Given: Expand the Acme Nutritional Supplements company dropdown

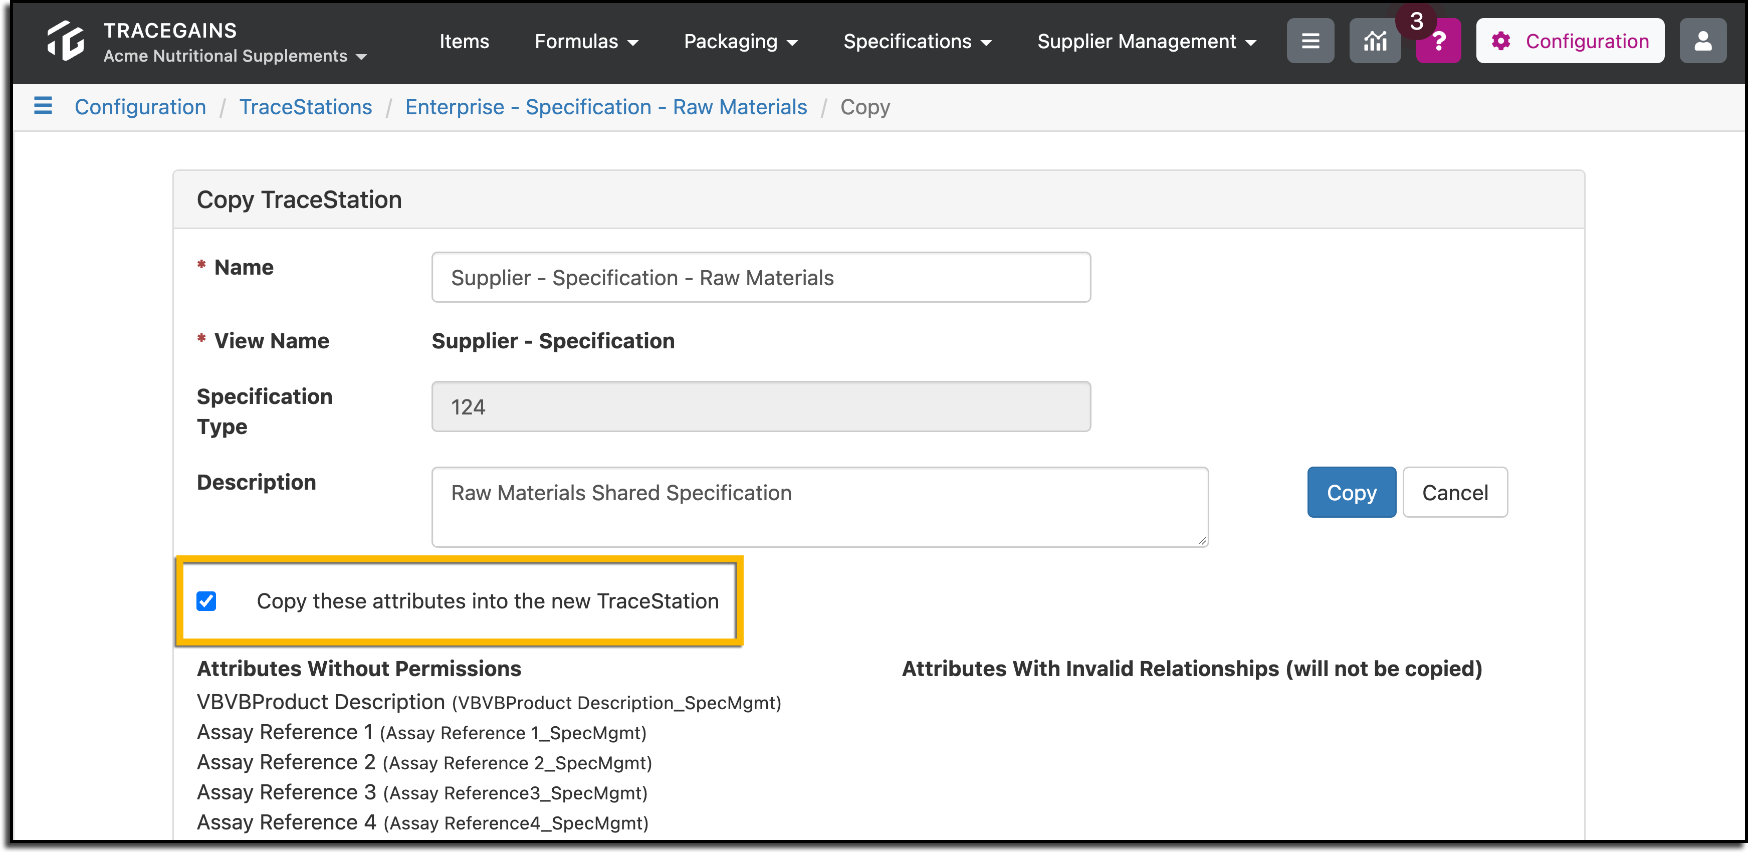Looking at the screenshot, I should 235,56.
